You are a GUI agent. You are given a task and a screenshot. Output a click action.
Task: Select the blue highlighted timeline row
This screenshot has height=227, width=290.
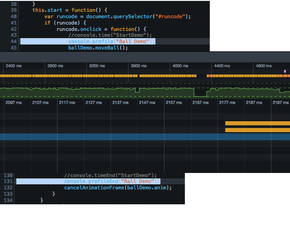(x=145, y=137)
